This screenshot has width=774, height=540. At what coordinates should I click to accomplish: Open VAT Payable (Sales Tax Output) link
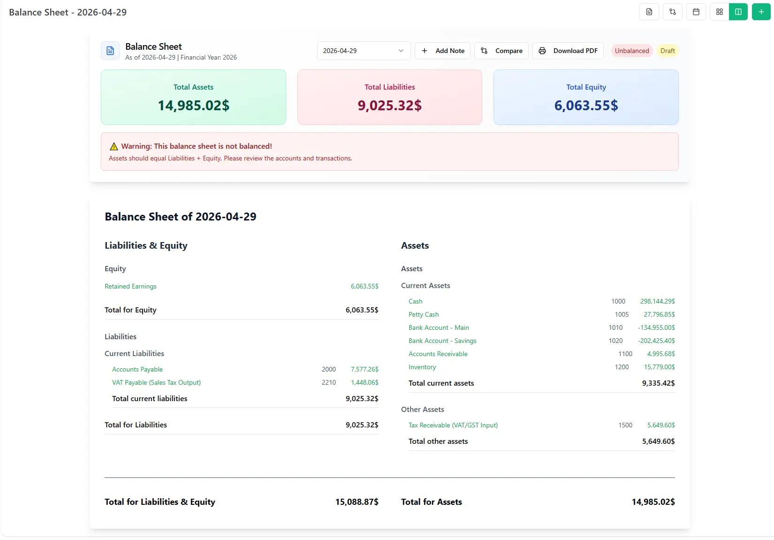coord(156,382)
